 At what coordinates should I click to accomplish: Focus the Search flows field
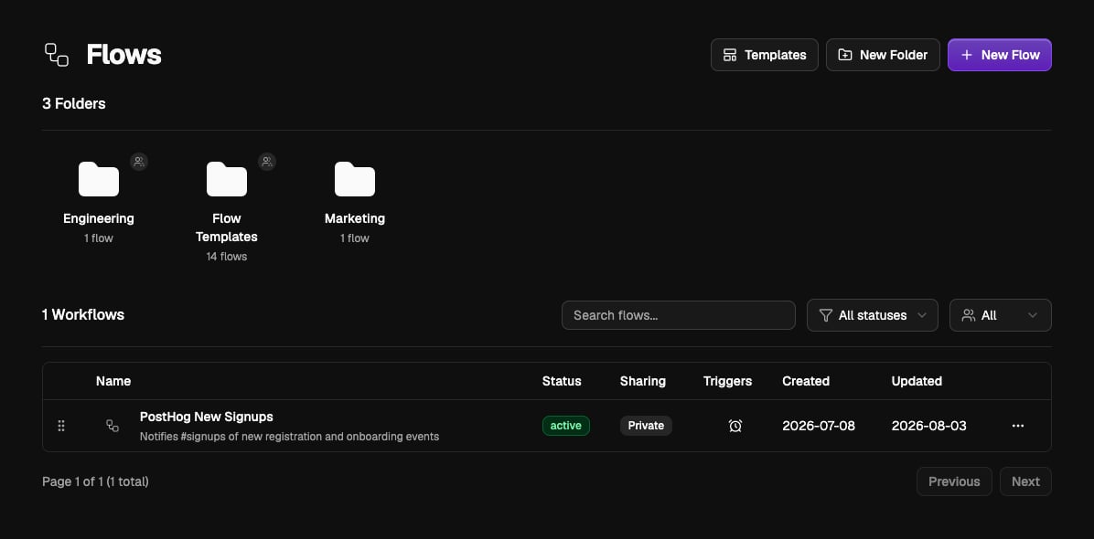pyautogui.click(x=678, y=315)
